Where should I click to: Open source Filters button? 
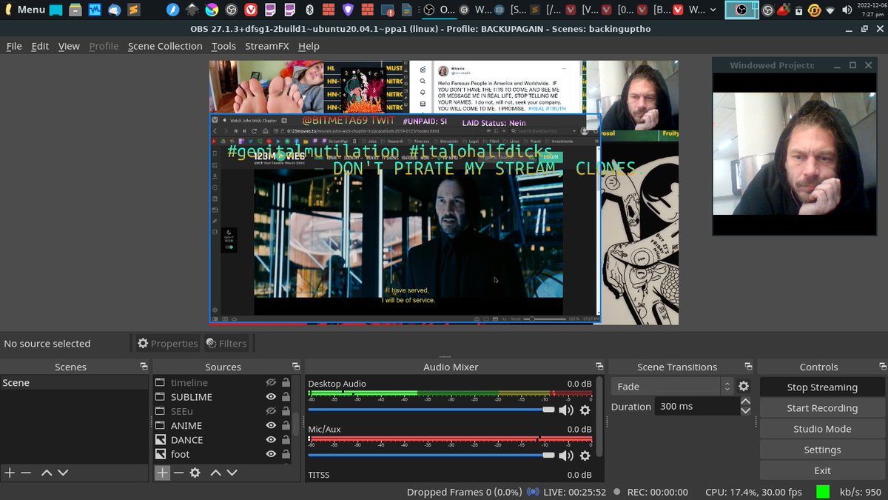[226, 343]
